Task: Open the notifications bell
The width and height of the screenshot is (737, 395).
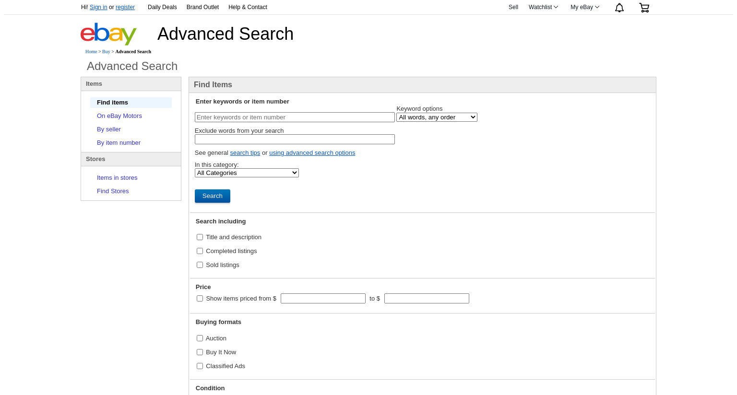Action: [x=619, y=8]
